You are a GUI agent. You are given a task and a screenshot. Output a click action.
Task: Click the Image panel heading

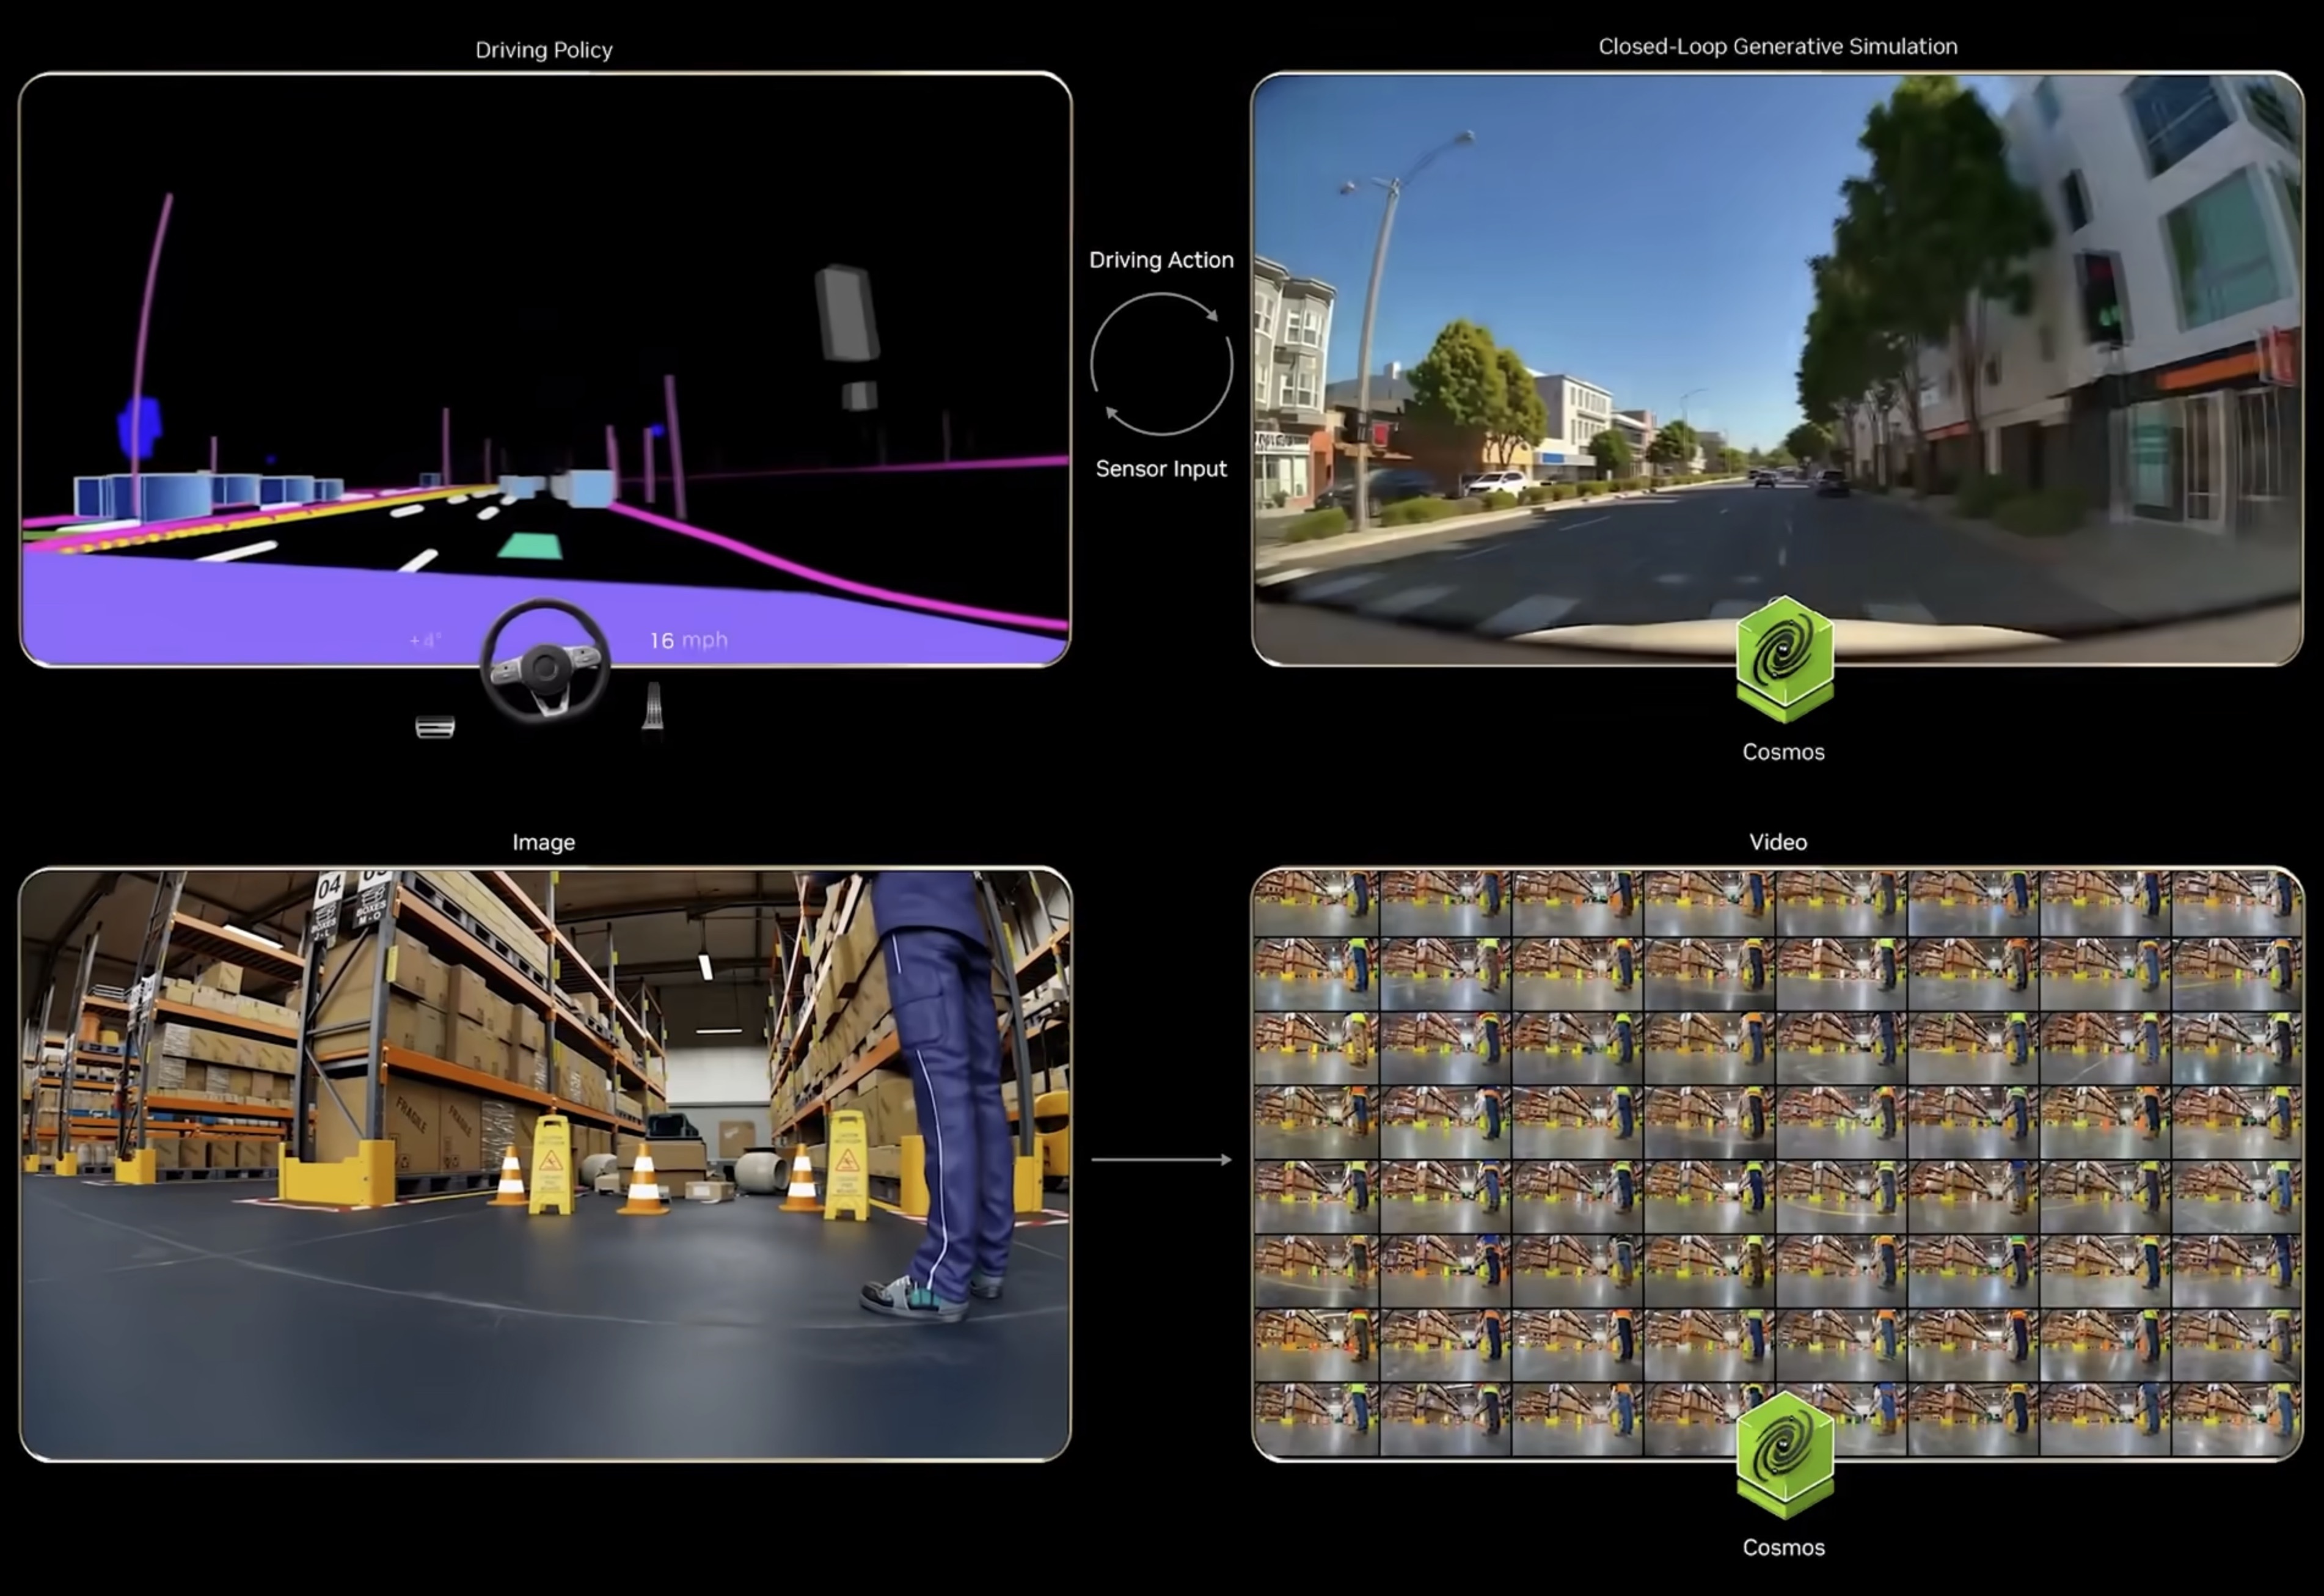point(543,842)
